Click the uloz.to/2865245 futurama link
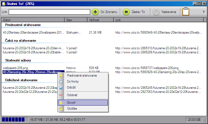 tap(158, 88)
